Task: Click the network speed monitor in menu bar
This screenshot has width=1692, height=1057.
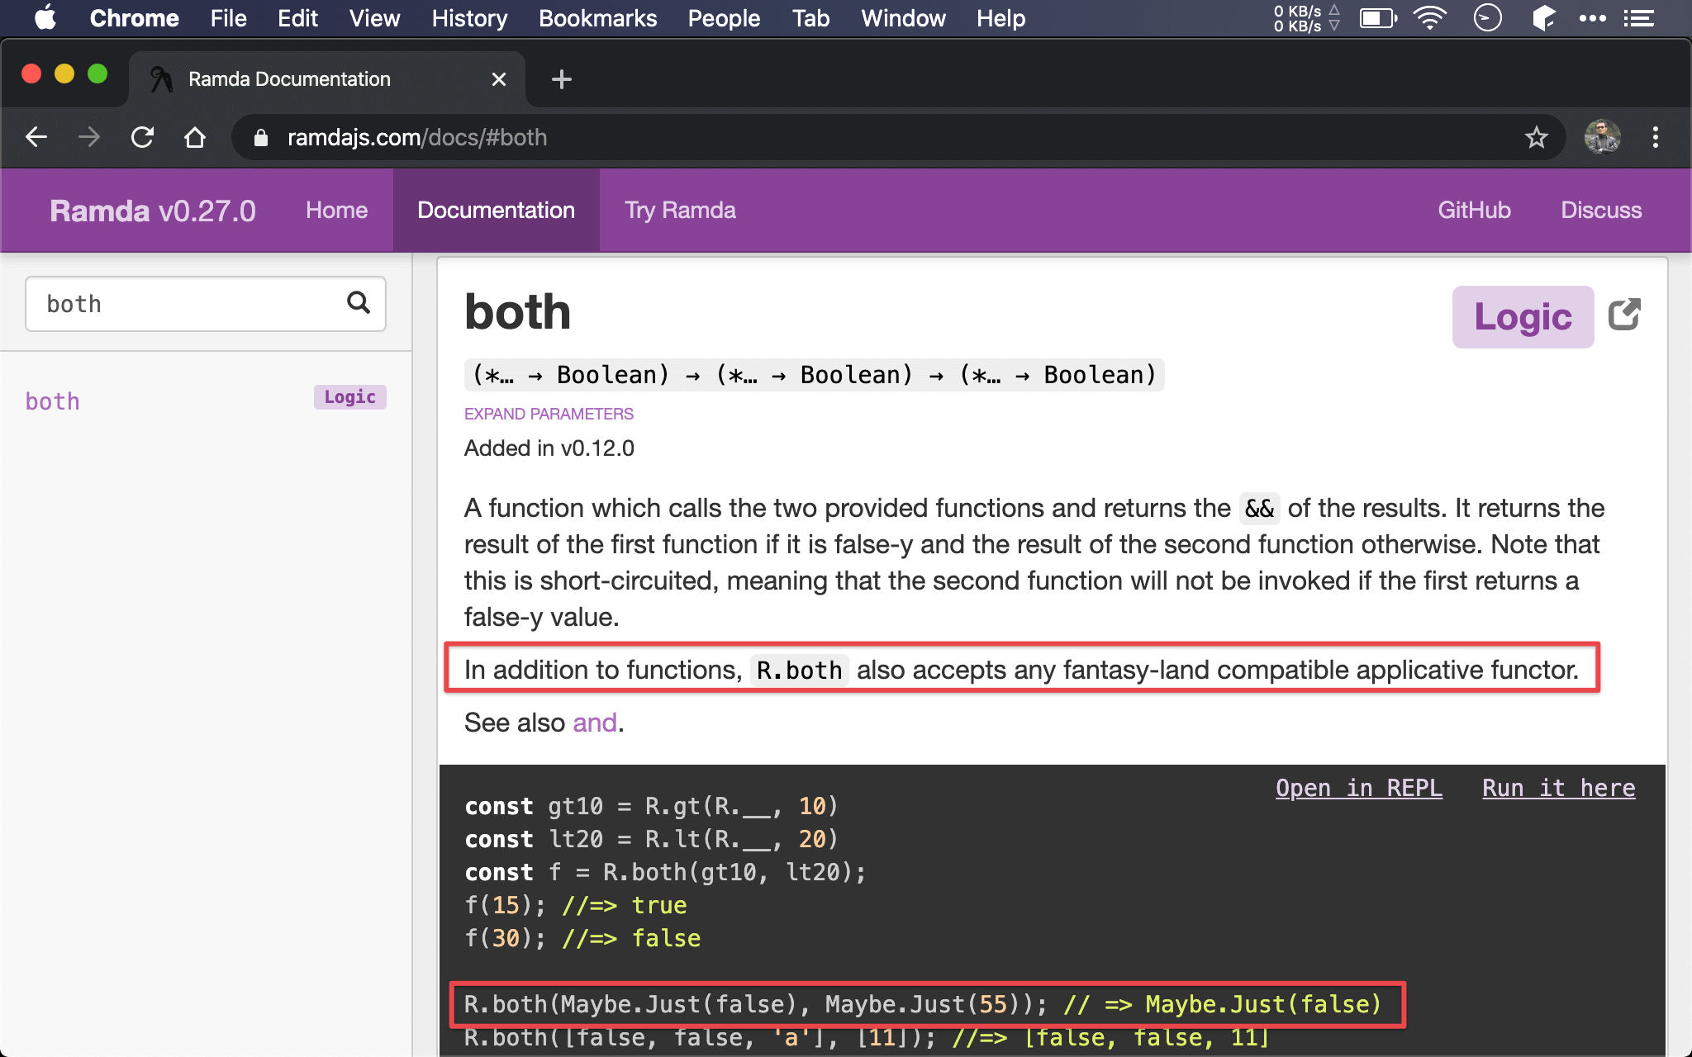Action: pos(1305,18)
